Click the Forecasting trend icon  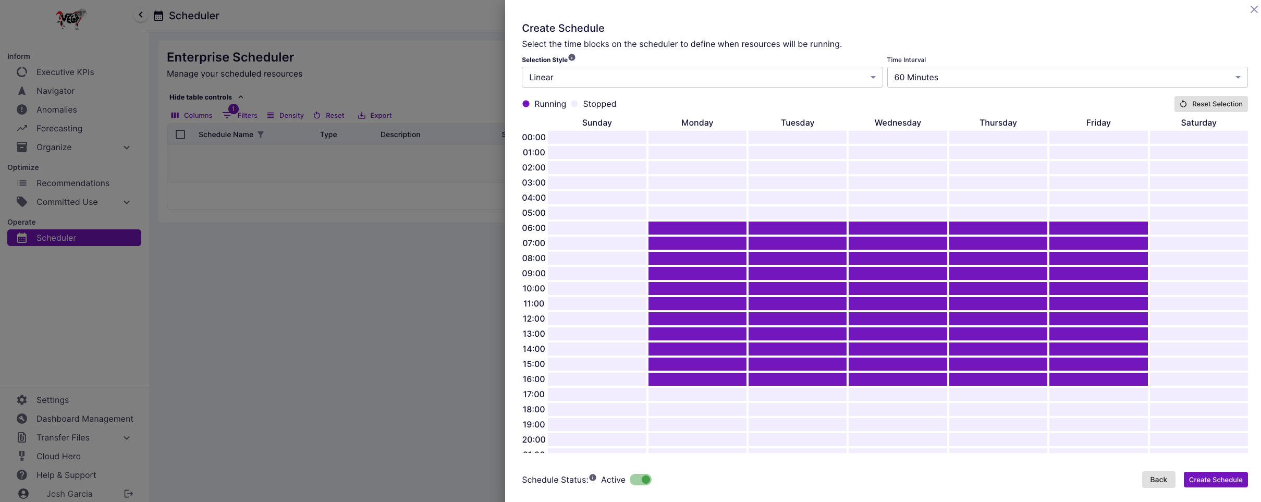(22, 128)
